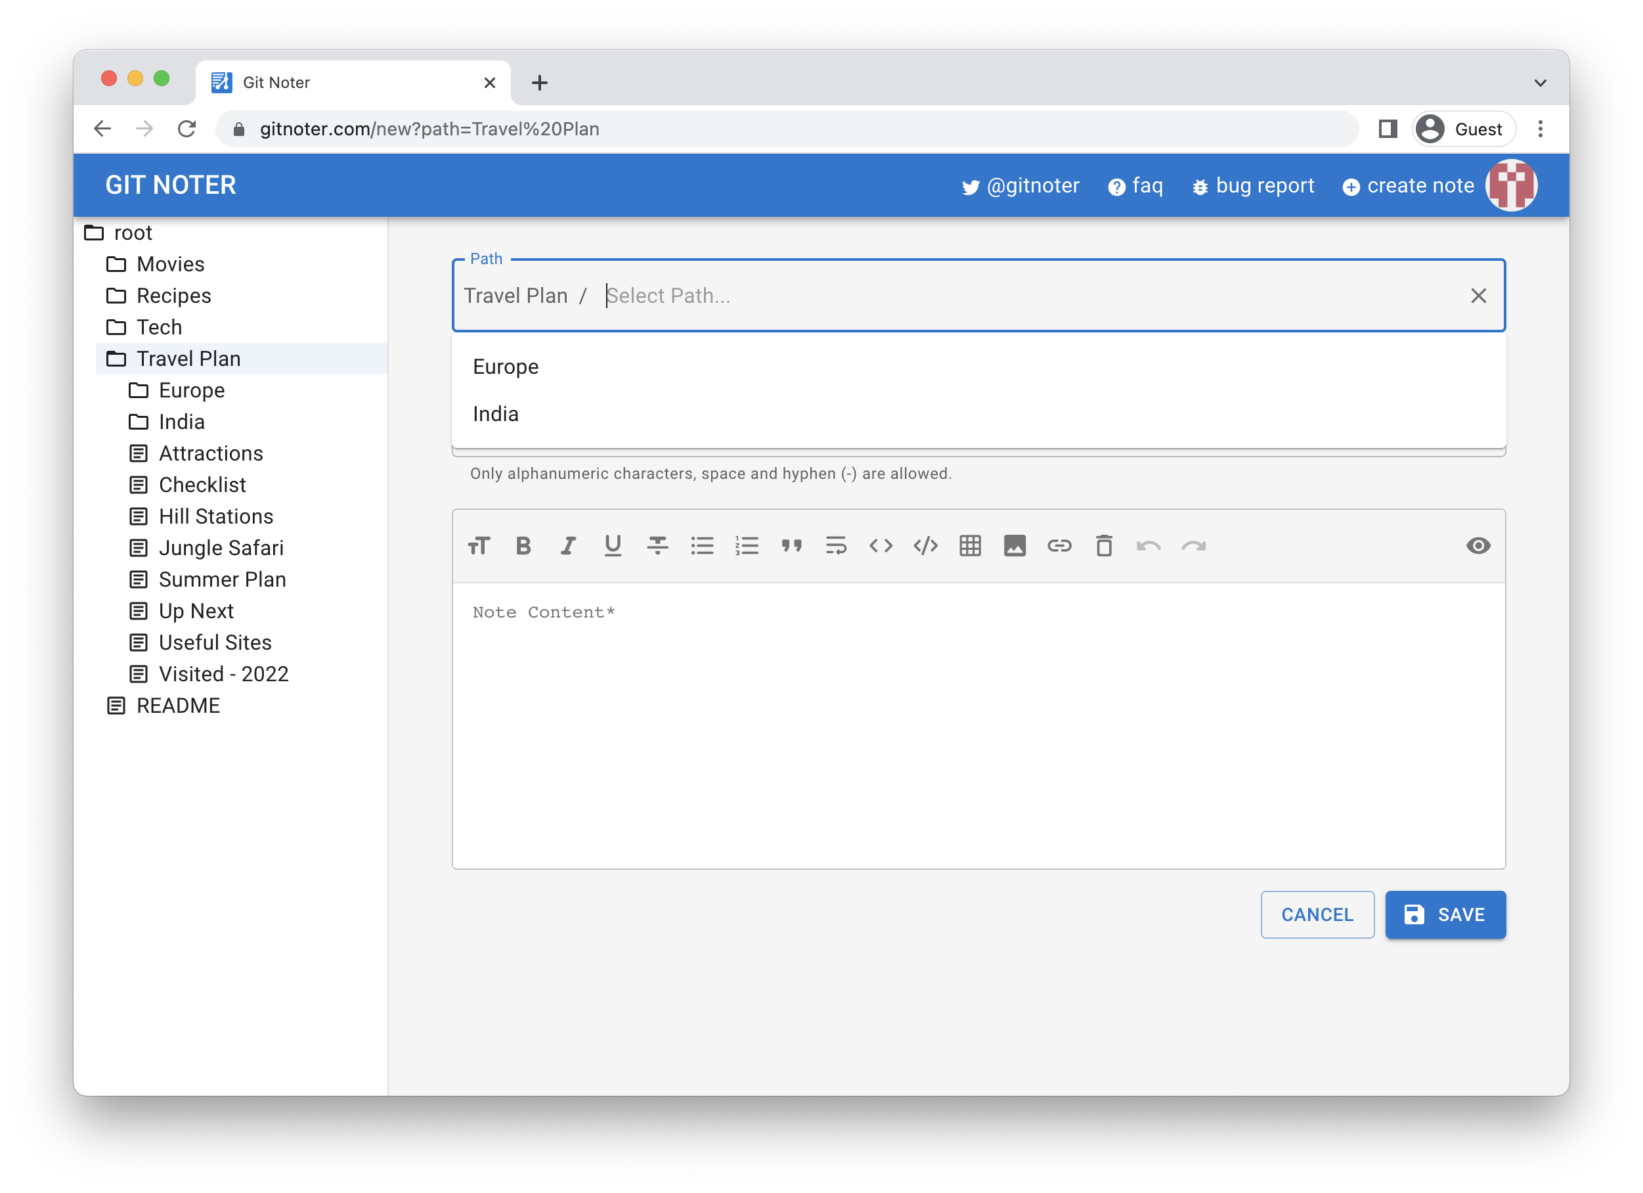1643x1193 pixels.
Task: Choose India in the path suggestions
Action: tap(496, 414)
